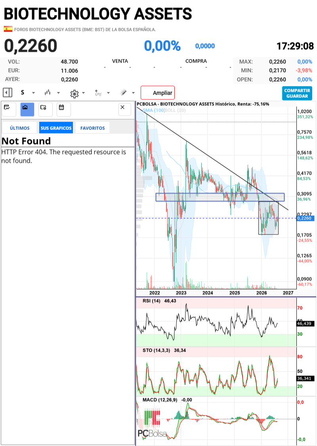This screenshot has width=317, height=446.
Task: Expand the drawing tools dropdown arrow
Action: click(x=133, y=93)
